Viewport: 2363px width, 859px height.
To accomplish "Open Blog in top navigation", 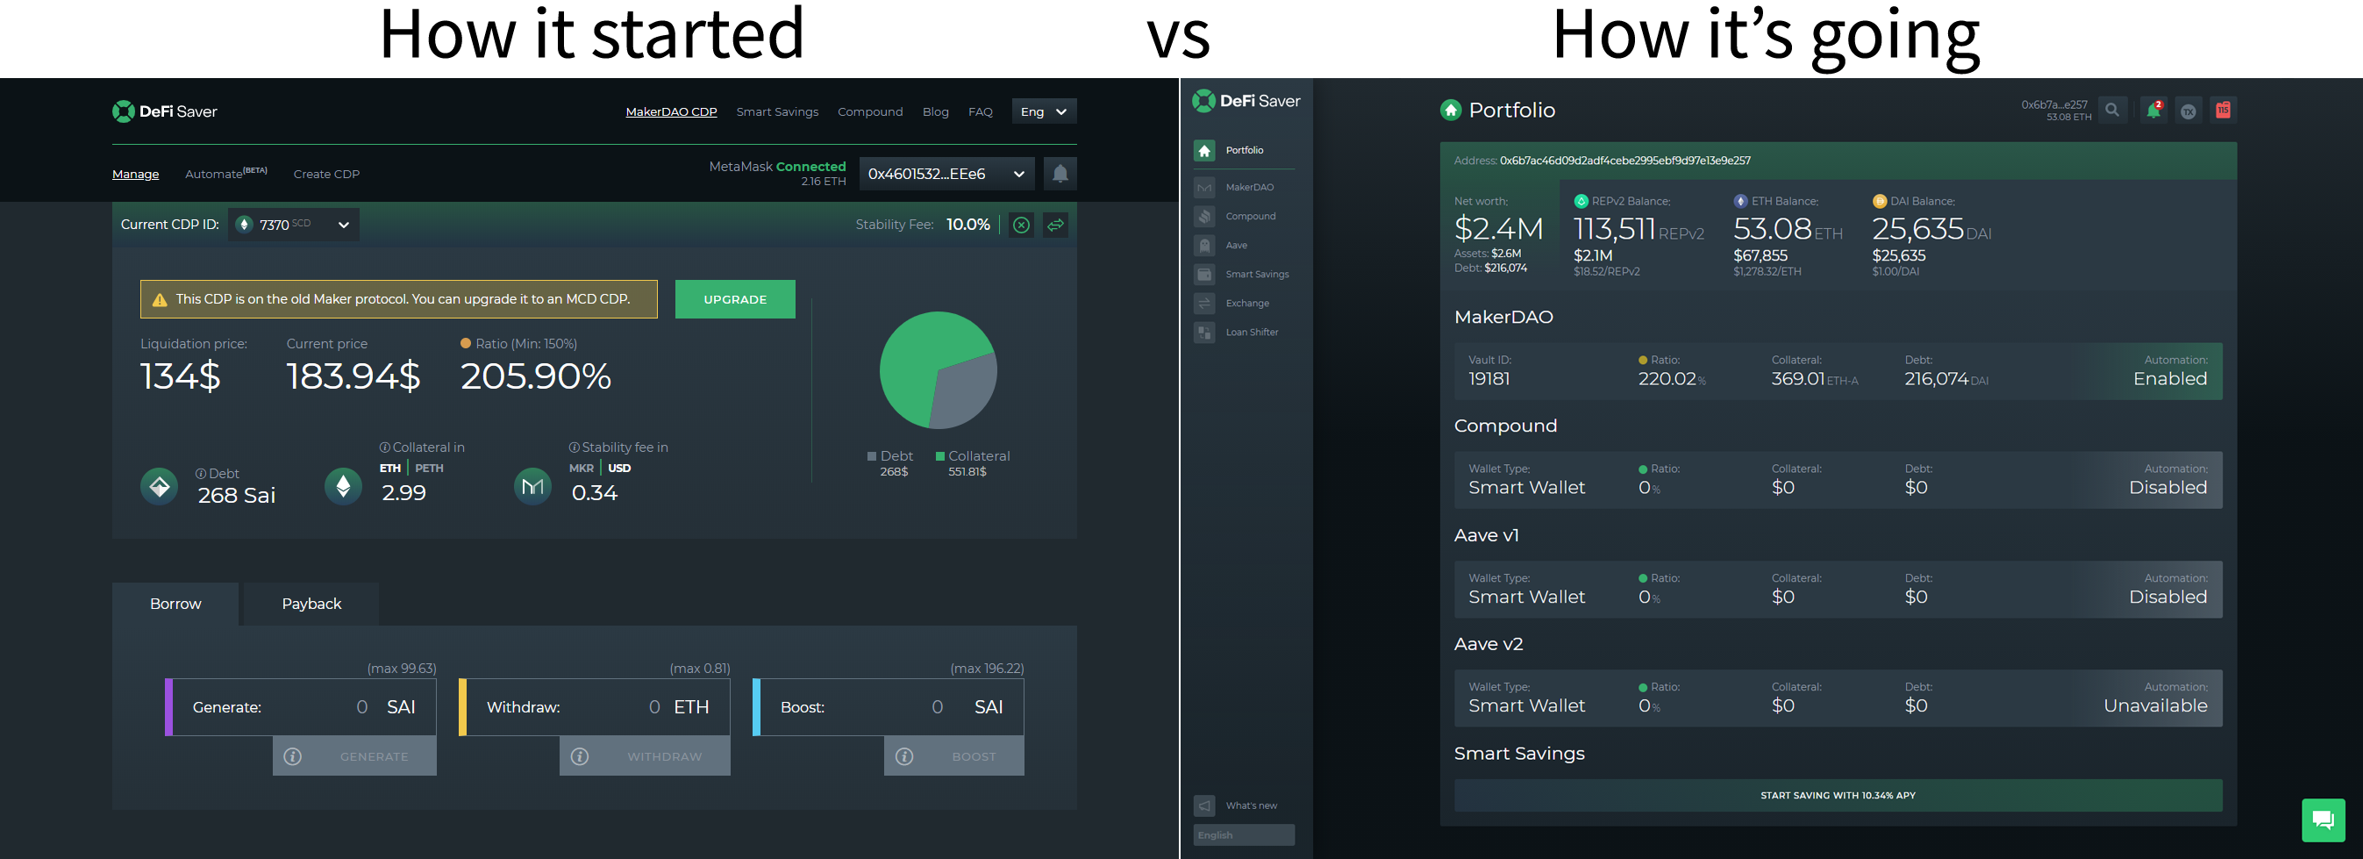I will pos(936,112).
